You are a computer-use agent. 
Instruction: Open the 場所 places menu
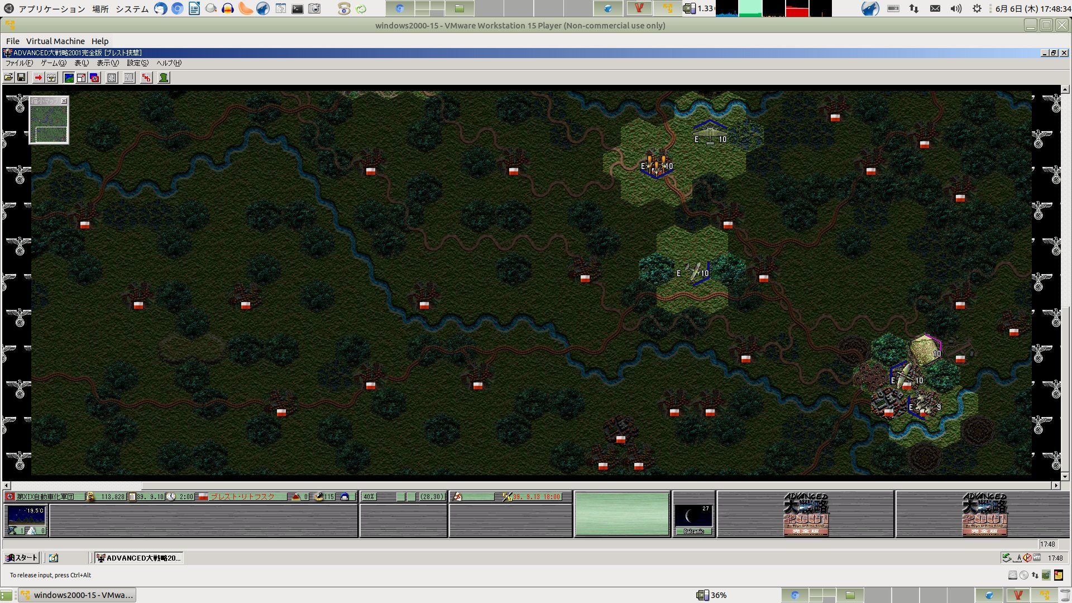point(100,9)
